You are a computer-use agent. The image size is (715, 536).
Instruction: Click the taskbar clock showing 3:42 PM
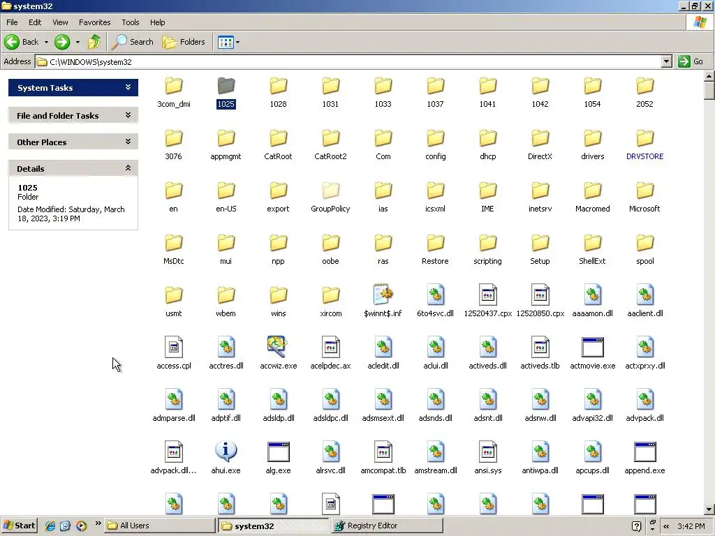coord(691,526)
